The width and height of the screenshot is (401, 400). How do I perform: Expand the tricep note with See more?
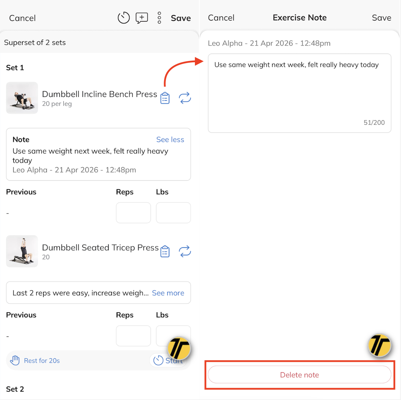[x=168, y=293]
